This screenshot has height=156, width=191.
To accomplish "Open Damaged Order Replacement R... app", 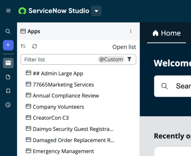I will (x=70, y=140).
